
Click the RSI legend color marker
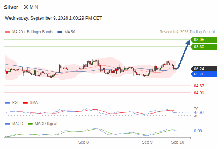[7, 103]
